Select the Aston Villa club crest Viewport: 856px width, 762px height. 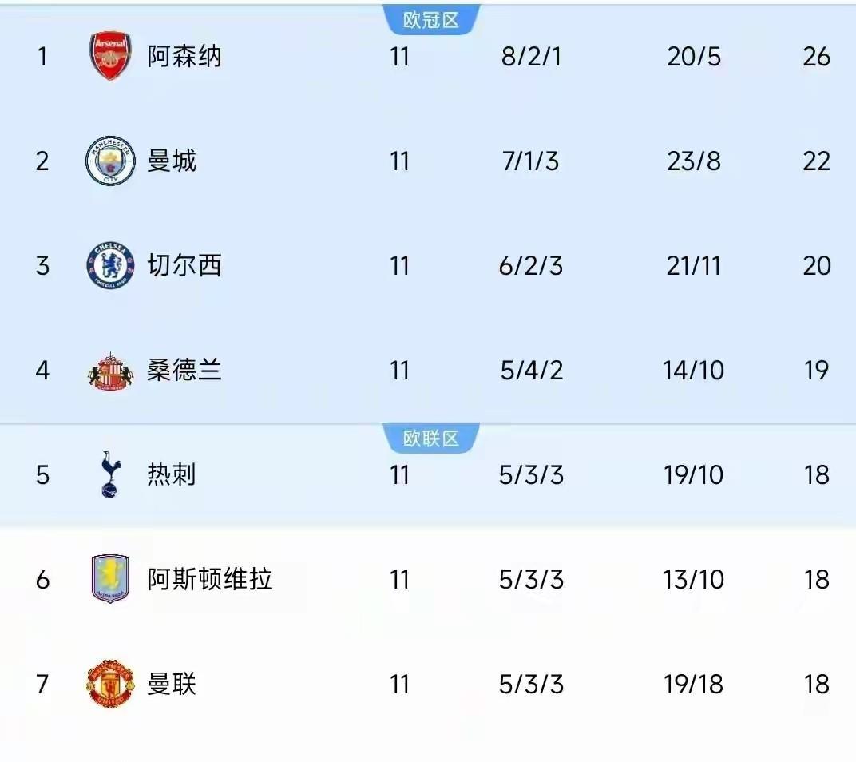[112, 579]
